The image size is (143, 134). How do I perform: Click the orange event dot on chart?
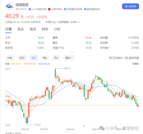84,126
